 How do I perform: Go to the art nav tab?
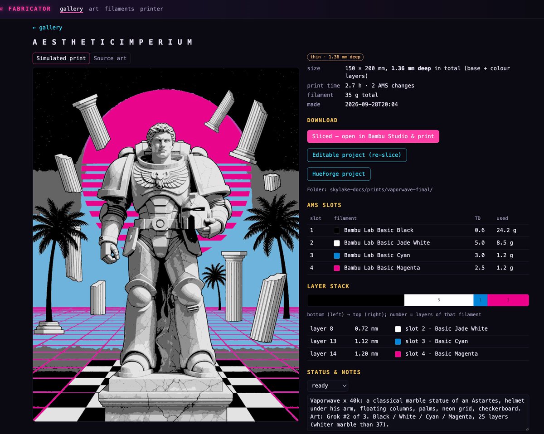pos(94,9)
